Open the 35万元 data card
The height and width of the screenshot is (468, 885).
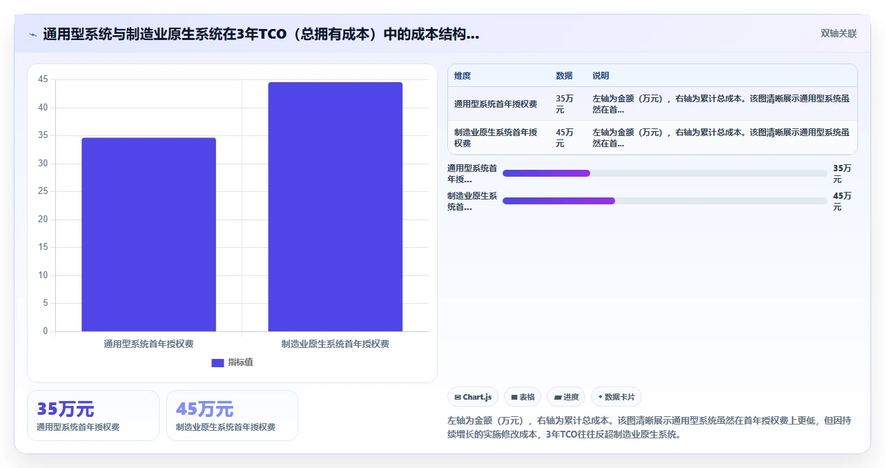[93, 416]
